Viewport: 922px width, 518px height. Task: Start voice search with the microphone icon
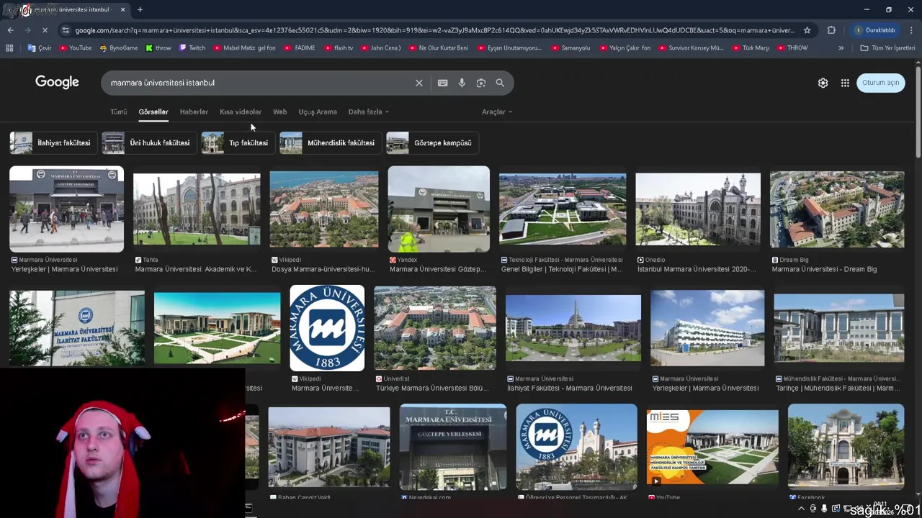tap(462, 83)
